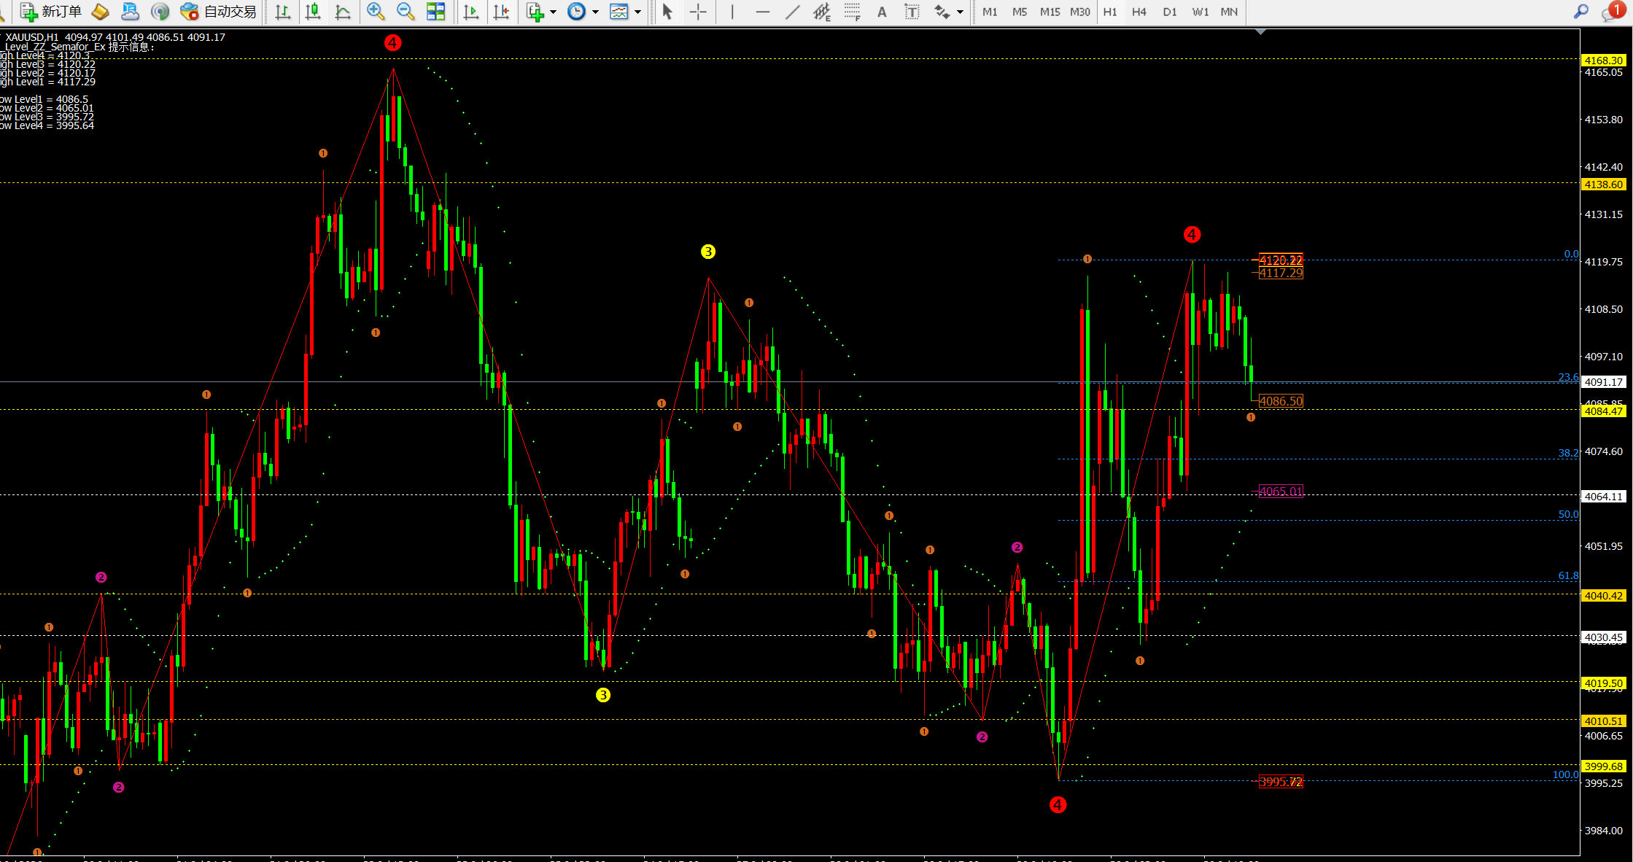Viewport: 1633px width, 862px height.
Task: Switch to the M30 timeframe
Action: pos(1080,12)
